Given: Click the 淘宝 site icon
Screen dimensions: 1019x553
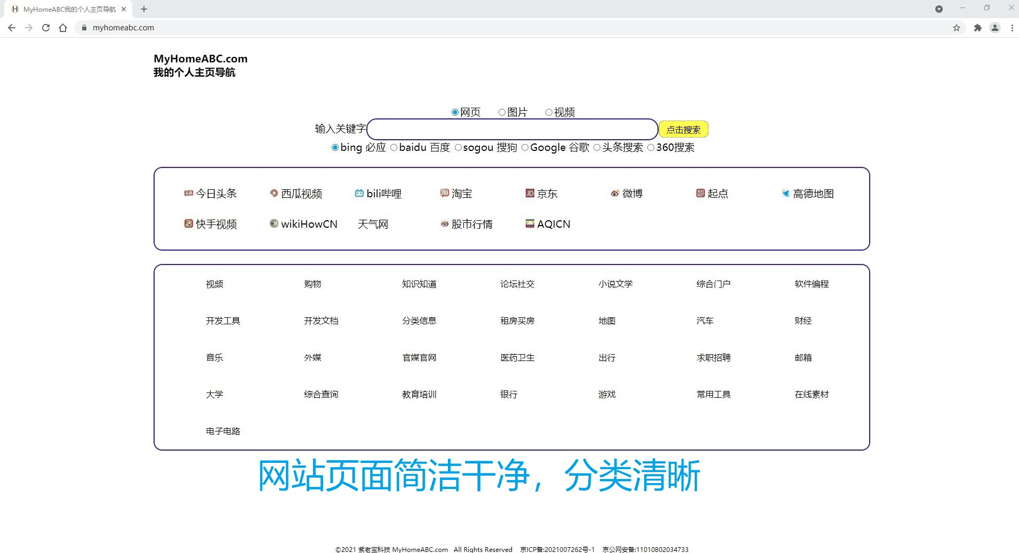Looking at the screenshot, I should [444, 193].
